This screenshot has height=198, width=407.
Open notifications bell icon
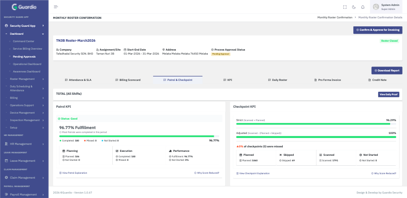coord(363,7)
